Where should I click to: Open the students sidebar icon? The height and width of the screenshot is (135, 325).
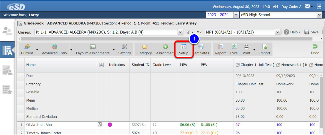pyautogui.click(x=7, y=31)
